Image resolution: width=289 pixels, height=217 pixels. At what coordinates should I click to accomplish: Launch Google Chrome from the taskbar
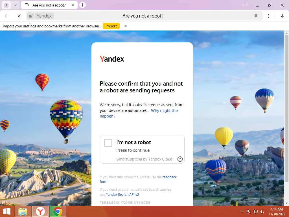pos(58,211)
